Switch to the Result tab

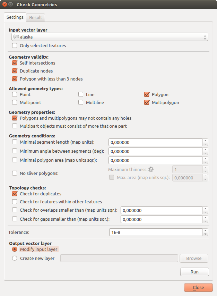(36, 17)
